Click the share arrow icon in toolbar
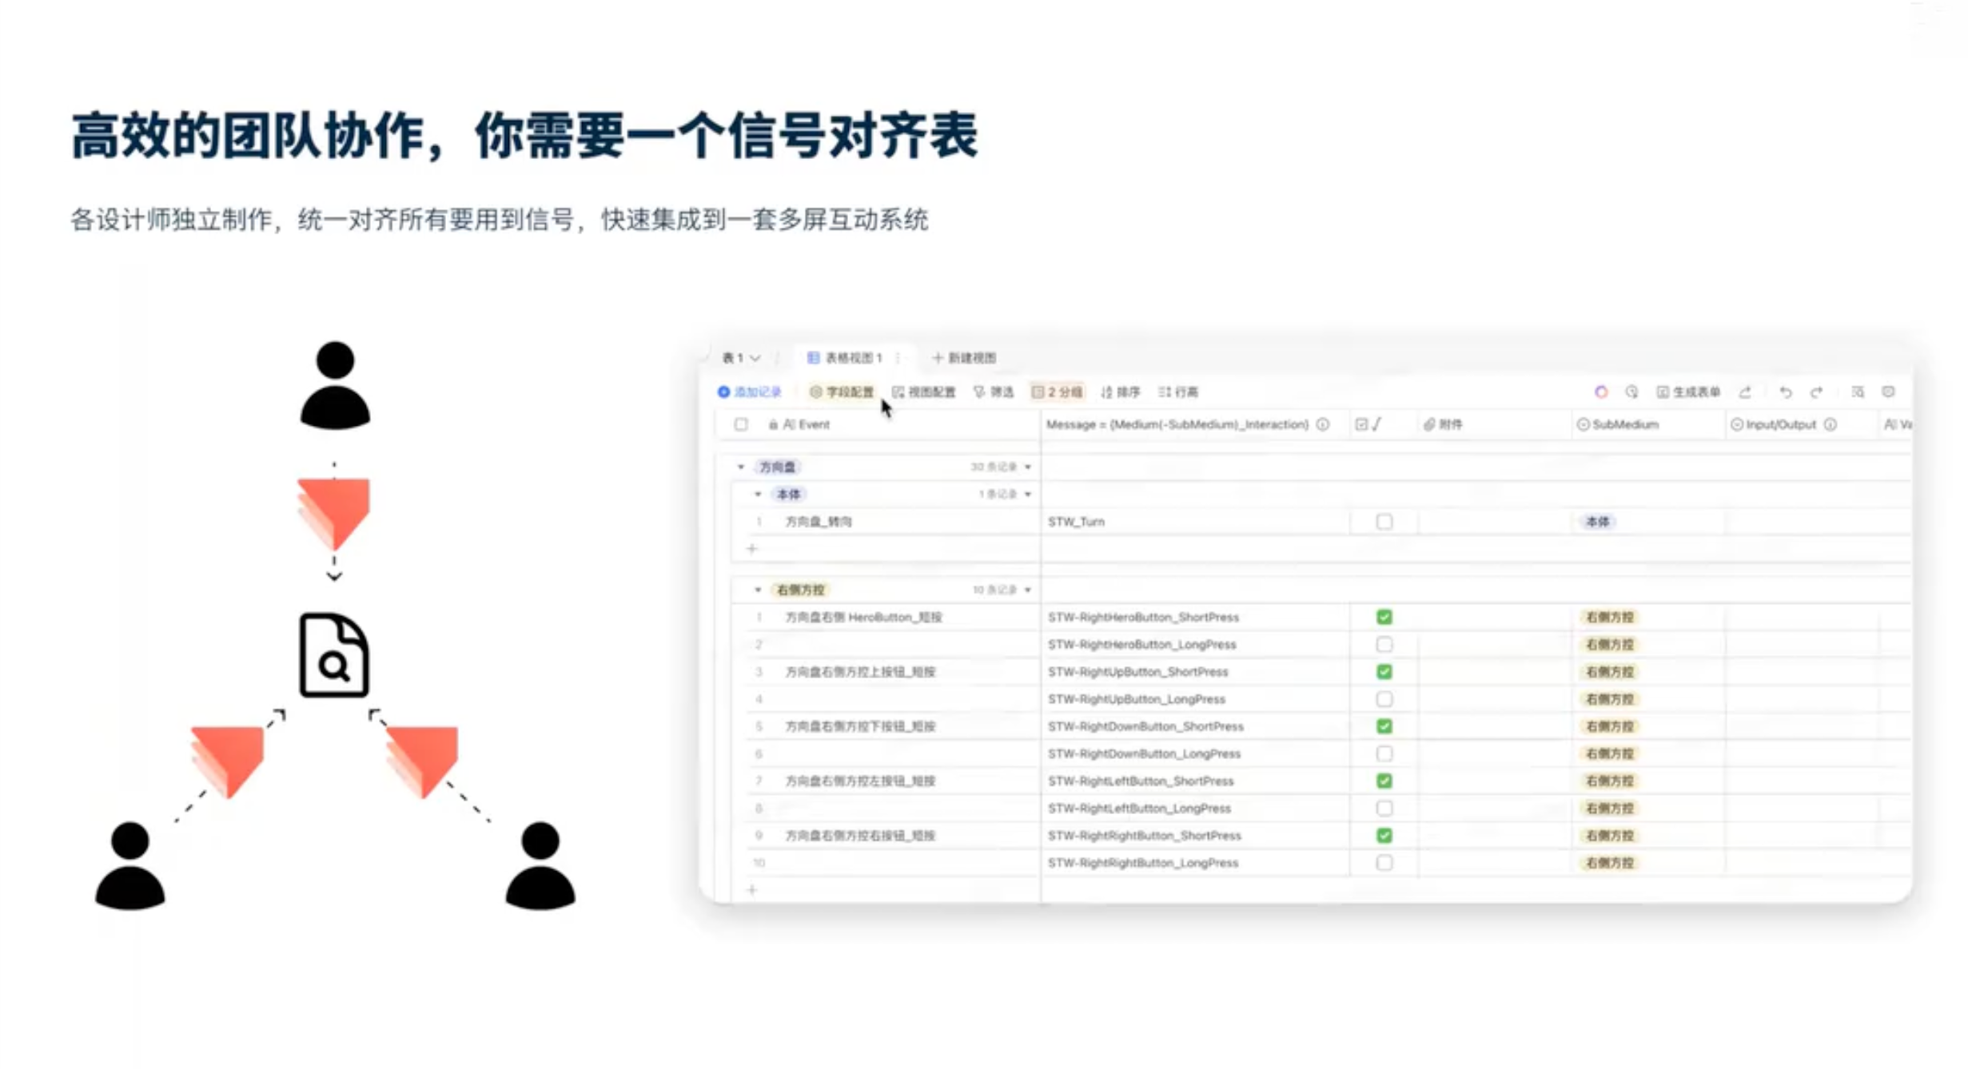Image resolution: width=1968 pixels, height=1069 pixels. (1745, 391)
